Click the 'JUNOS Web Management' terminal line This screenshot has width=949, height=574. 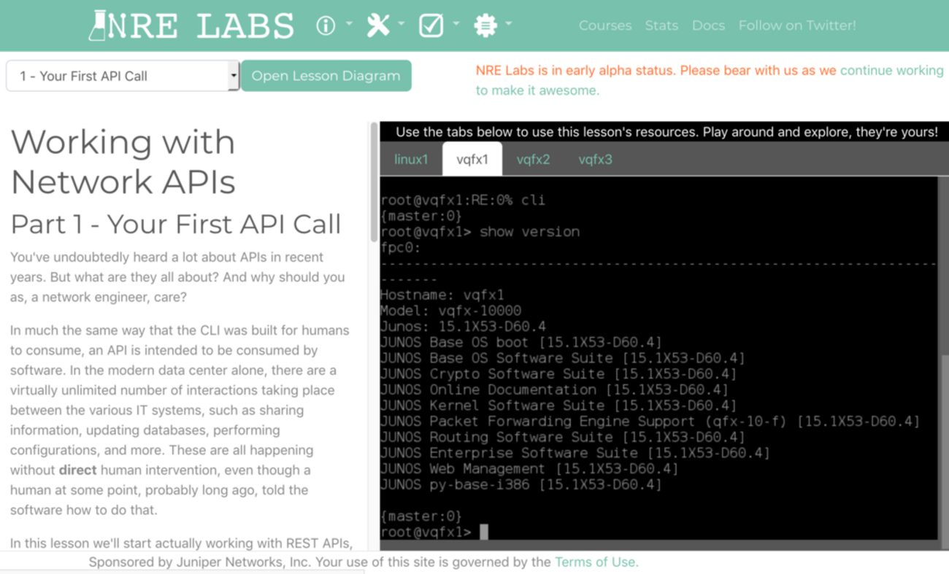coord(529,469)
